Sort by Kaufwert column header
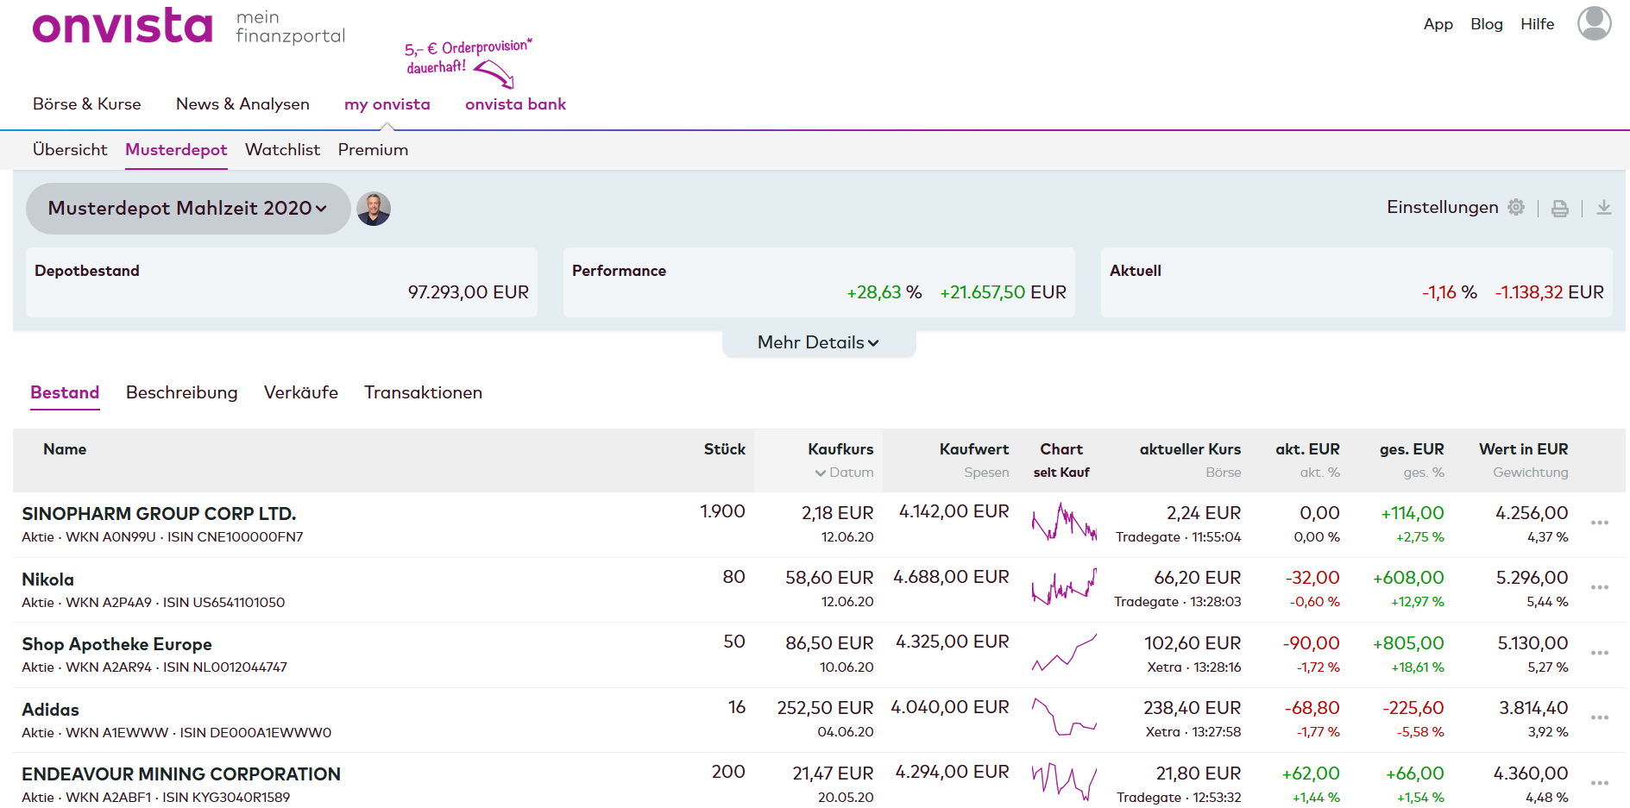The width and height of the screenshot is (1630, 808). point(974,449)
